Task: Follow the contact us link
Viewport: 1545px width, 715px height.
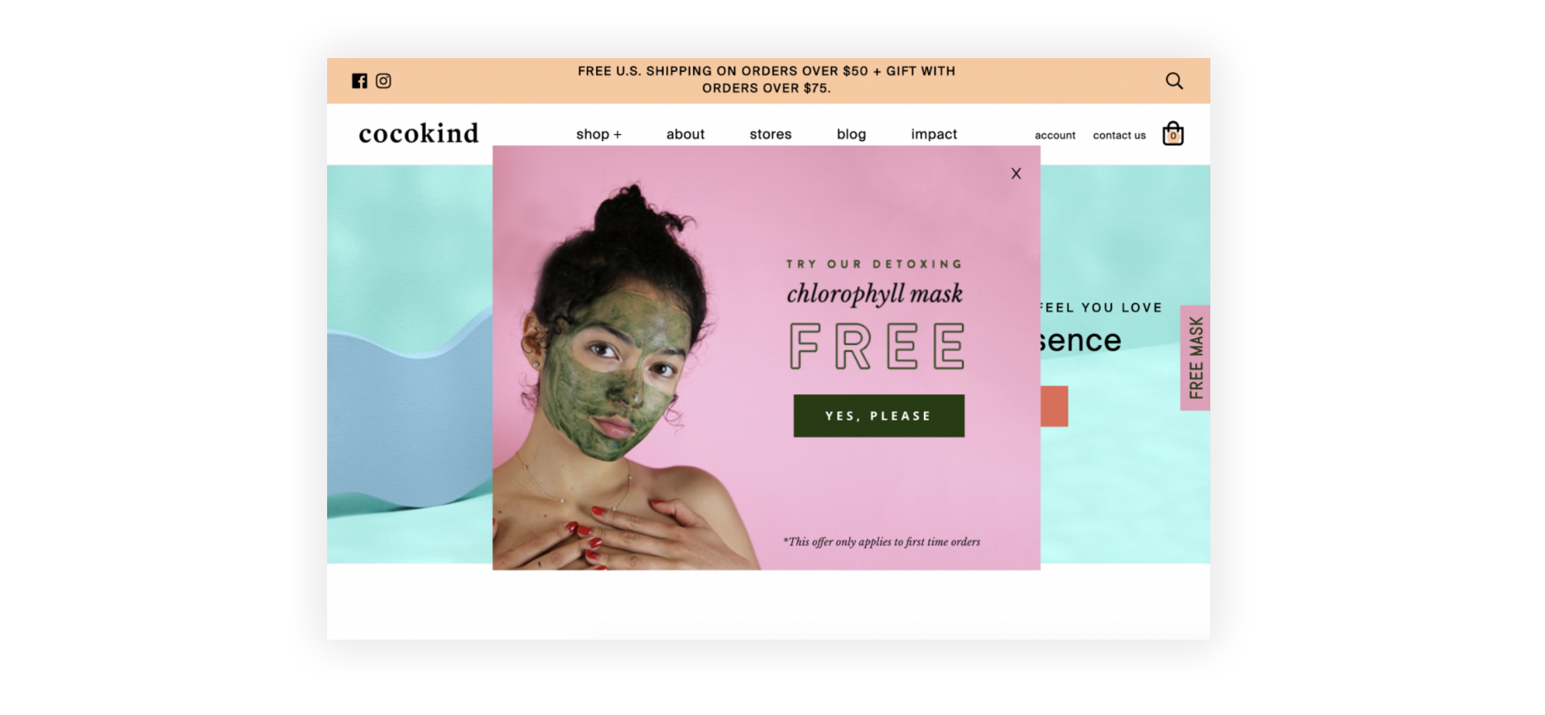Action: click(x=1119, y=136)
